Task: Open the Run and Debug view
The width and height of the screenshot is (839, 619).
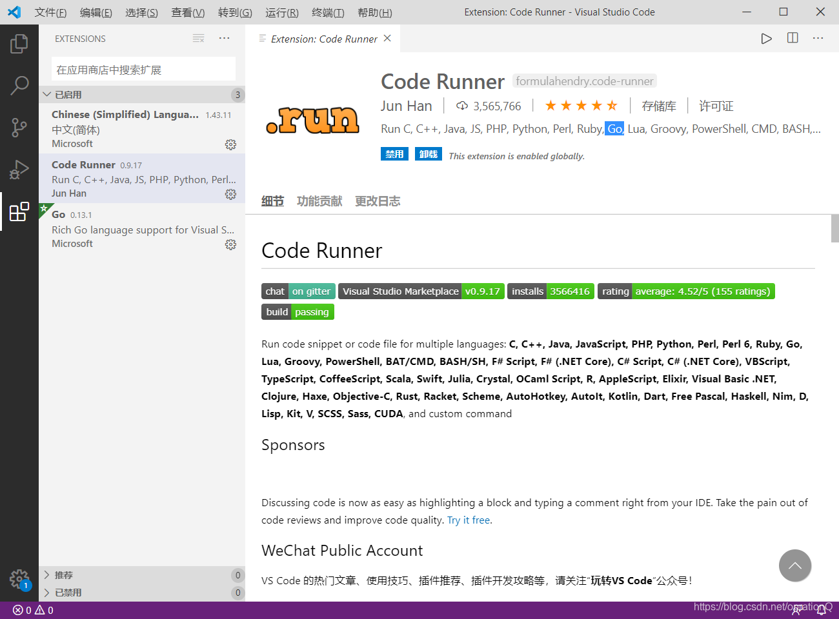Action: pos(19,170)
